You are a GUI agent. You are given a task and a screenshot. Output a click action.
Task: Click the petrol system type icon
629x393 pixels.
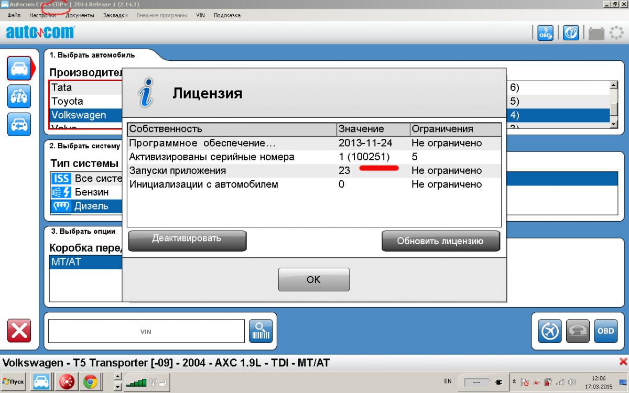(x=61, y=192)
